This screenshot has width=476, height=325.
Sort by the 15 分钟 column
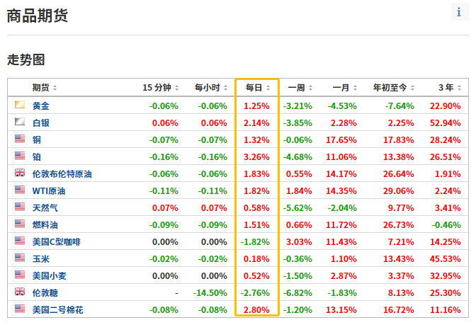coord(160,88)
